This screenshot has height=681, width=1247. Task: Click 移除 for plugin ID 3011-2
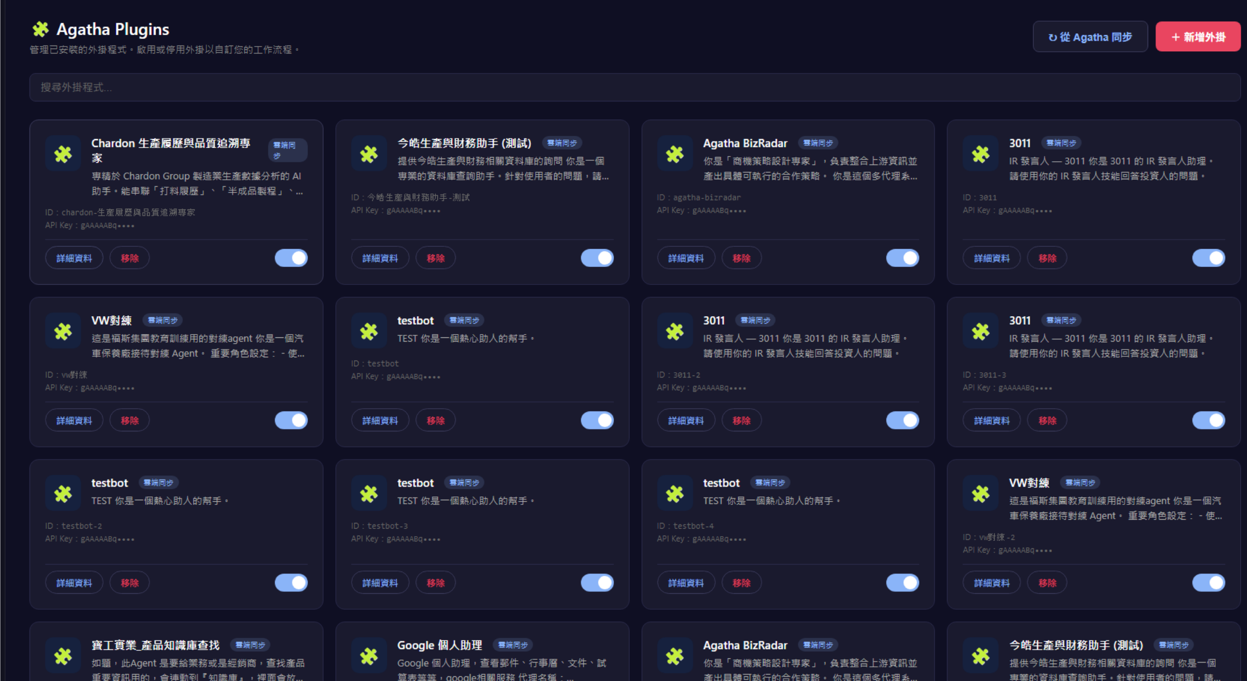pyautogui.click(x=741, y=420)
